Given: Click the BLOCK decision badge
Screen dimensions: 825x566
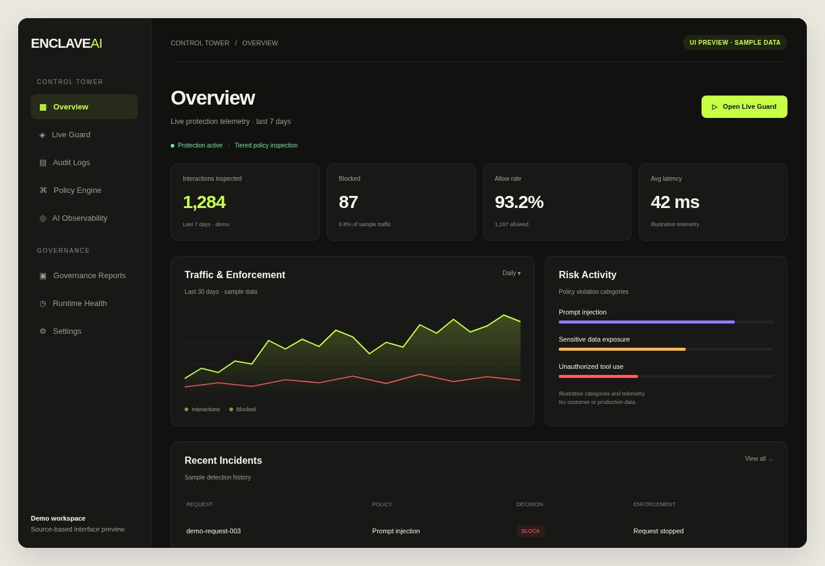Looking at the screenshot, I should (531, 532).
